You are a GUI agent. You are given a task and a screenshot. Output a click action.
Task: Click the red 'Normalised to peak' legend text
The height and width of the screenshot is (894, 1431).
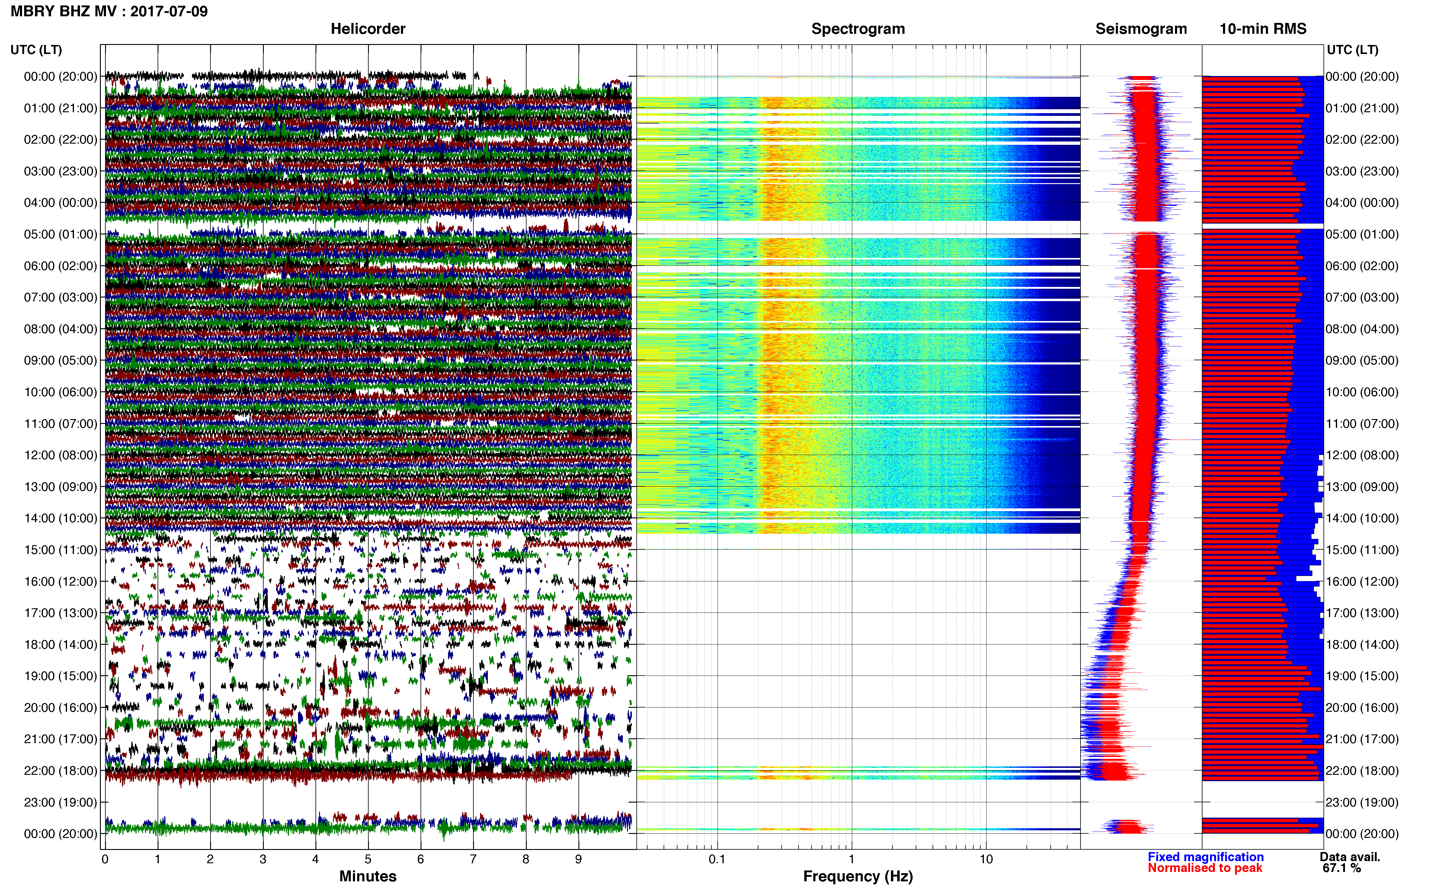1205,868
